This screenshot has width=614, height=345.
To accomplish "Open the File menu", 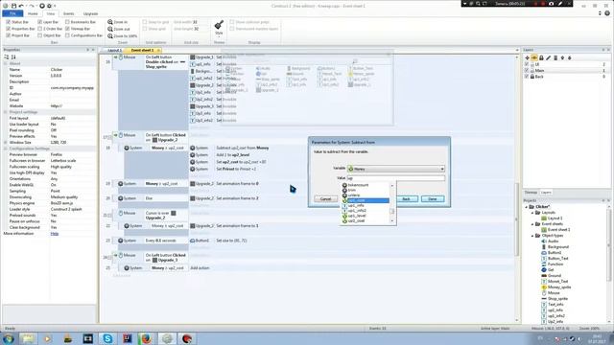I will pyautogui.click(x=12, y=13).
